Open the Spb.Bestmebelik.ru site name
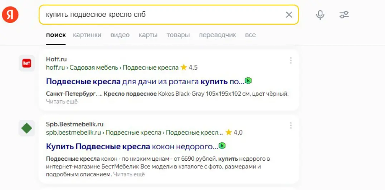Screen dimensions: 385x190 tap(75, 124)
